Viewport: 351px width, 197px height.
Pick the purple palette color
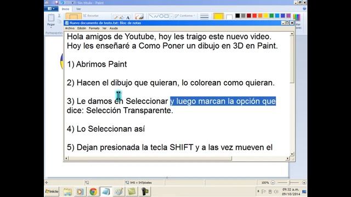[x=288, y=16]
